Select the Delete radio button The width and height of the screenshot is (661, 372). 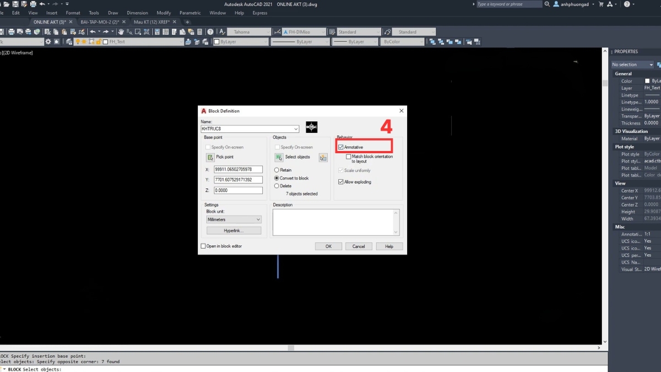(277, 186)
